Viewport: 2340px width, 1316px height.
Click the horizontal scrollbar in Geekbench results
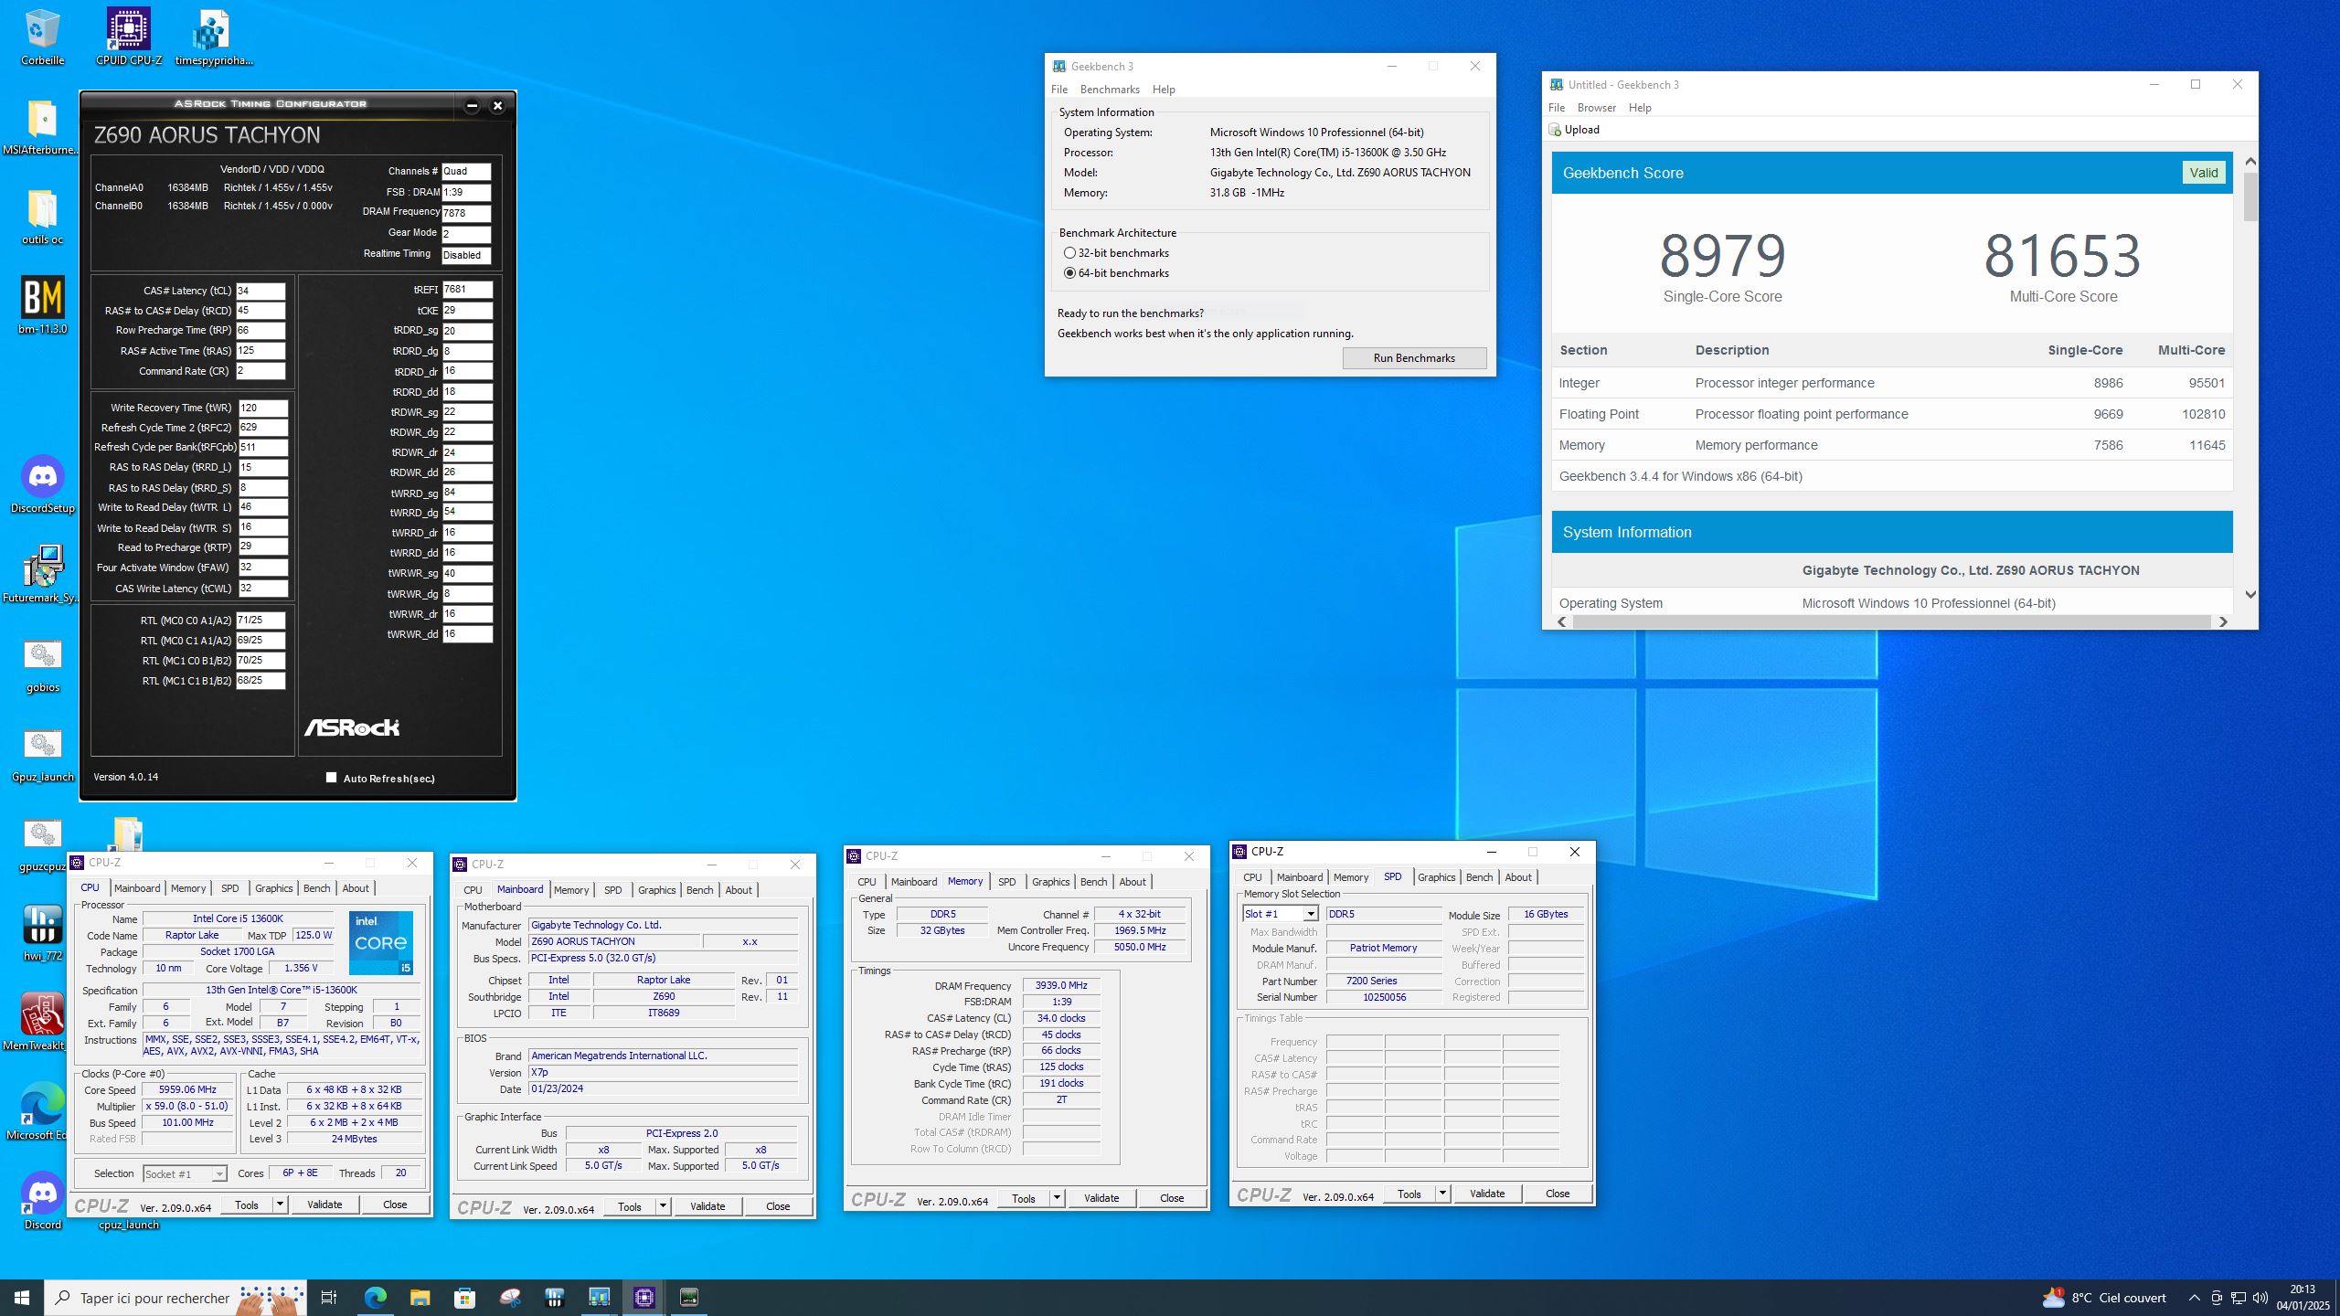click(1892, 621)
